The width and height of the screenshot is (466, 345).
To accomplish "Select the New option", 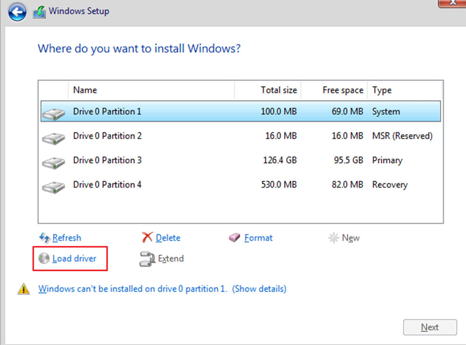I will click(351, 238).
